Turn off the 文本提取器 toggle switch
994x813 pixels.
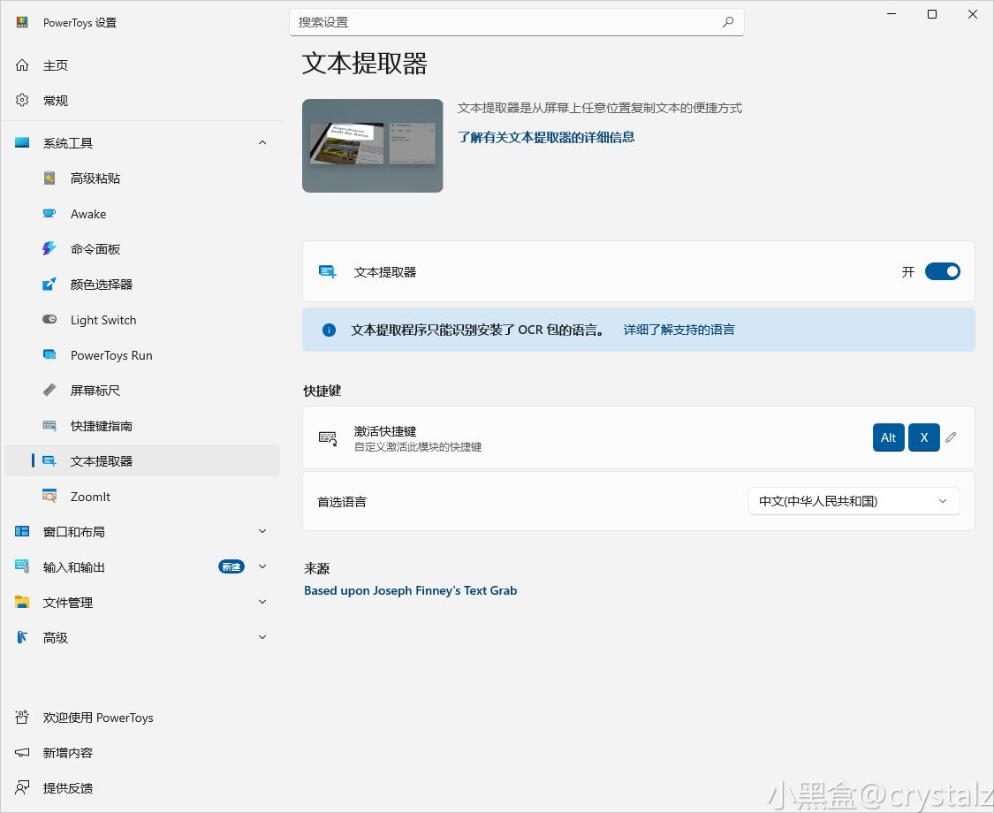[x=943, y=271]
